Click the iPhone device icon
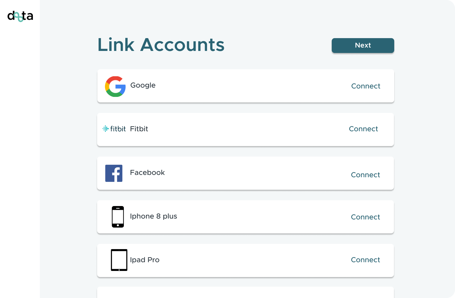 (118, 217)
